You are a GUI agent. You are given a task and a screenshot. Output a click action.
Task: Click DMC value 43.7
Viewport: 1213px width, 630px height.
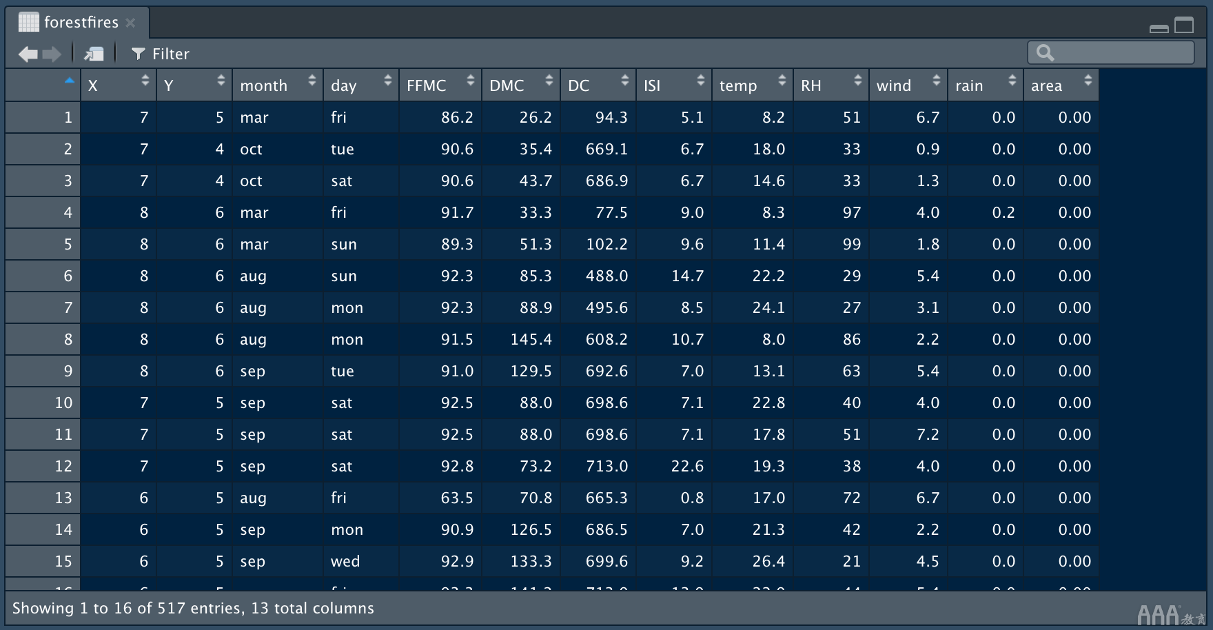[x=536, y=181]
